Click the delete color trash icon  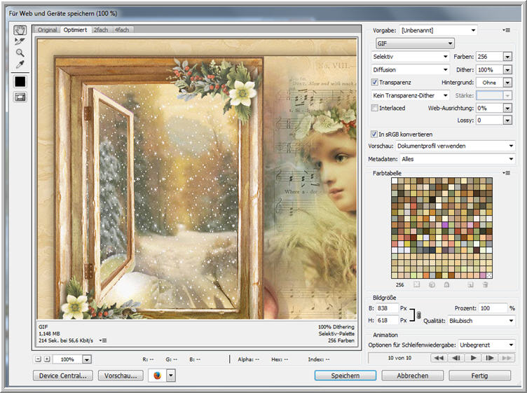point(485,285)
